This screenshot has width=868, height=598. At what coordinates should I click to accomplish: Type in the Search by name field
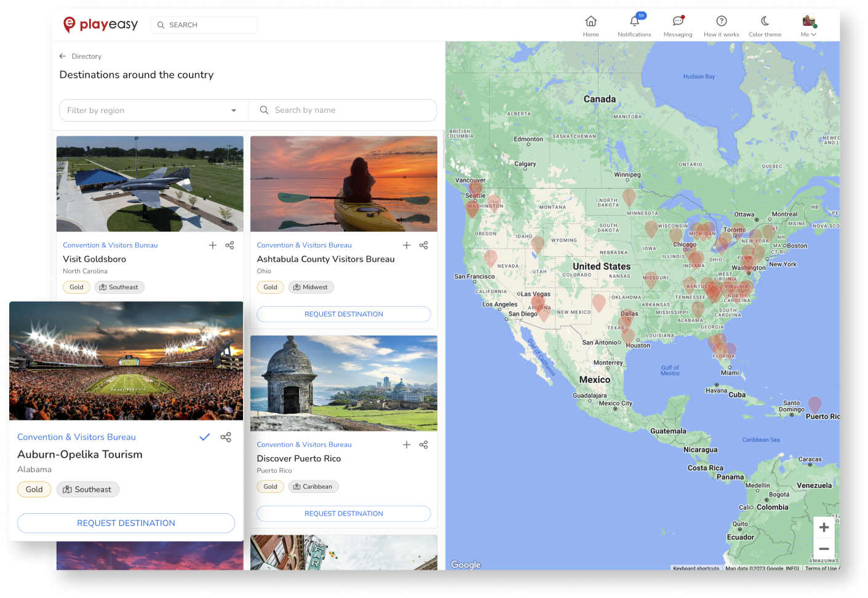click(343, 110)
